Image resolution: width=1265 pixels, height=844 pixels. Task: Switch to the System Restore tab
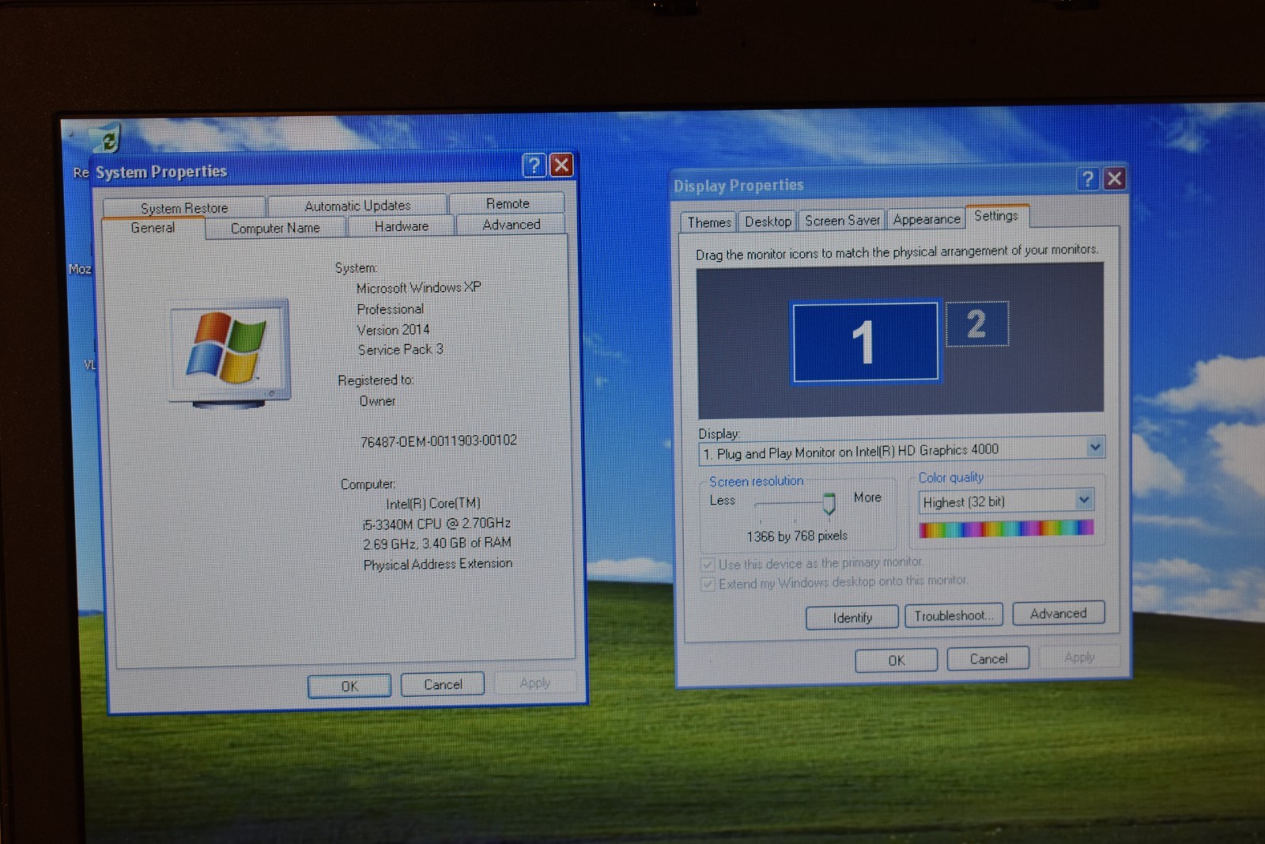click(184, 208)
